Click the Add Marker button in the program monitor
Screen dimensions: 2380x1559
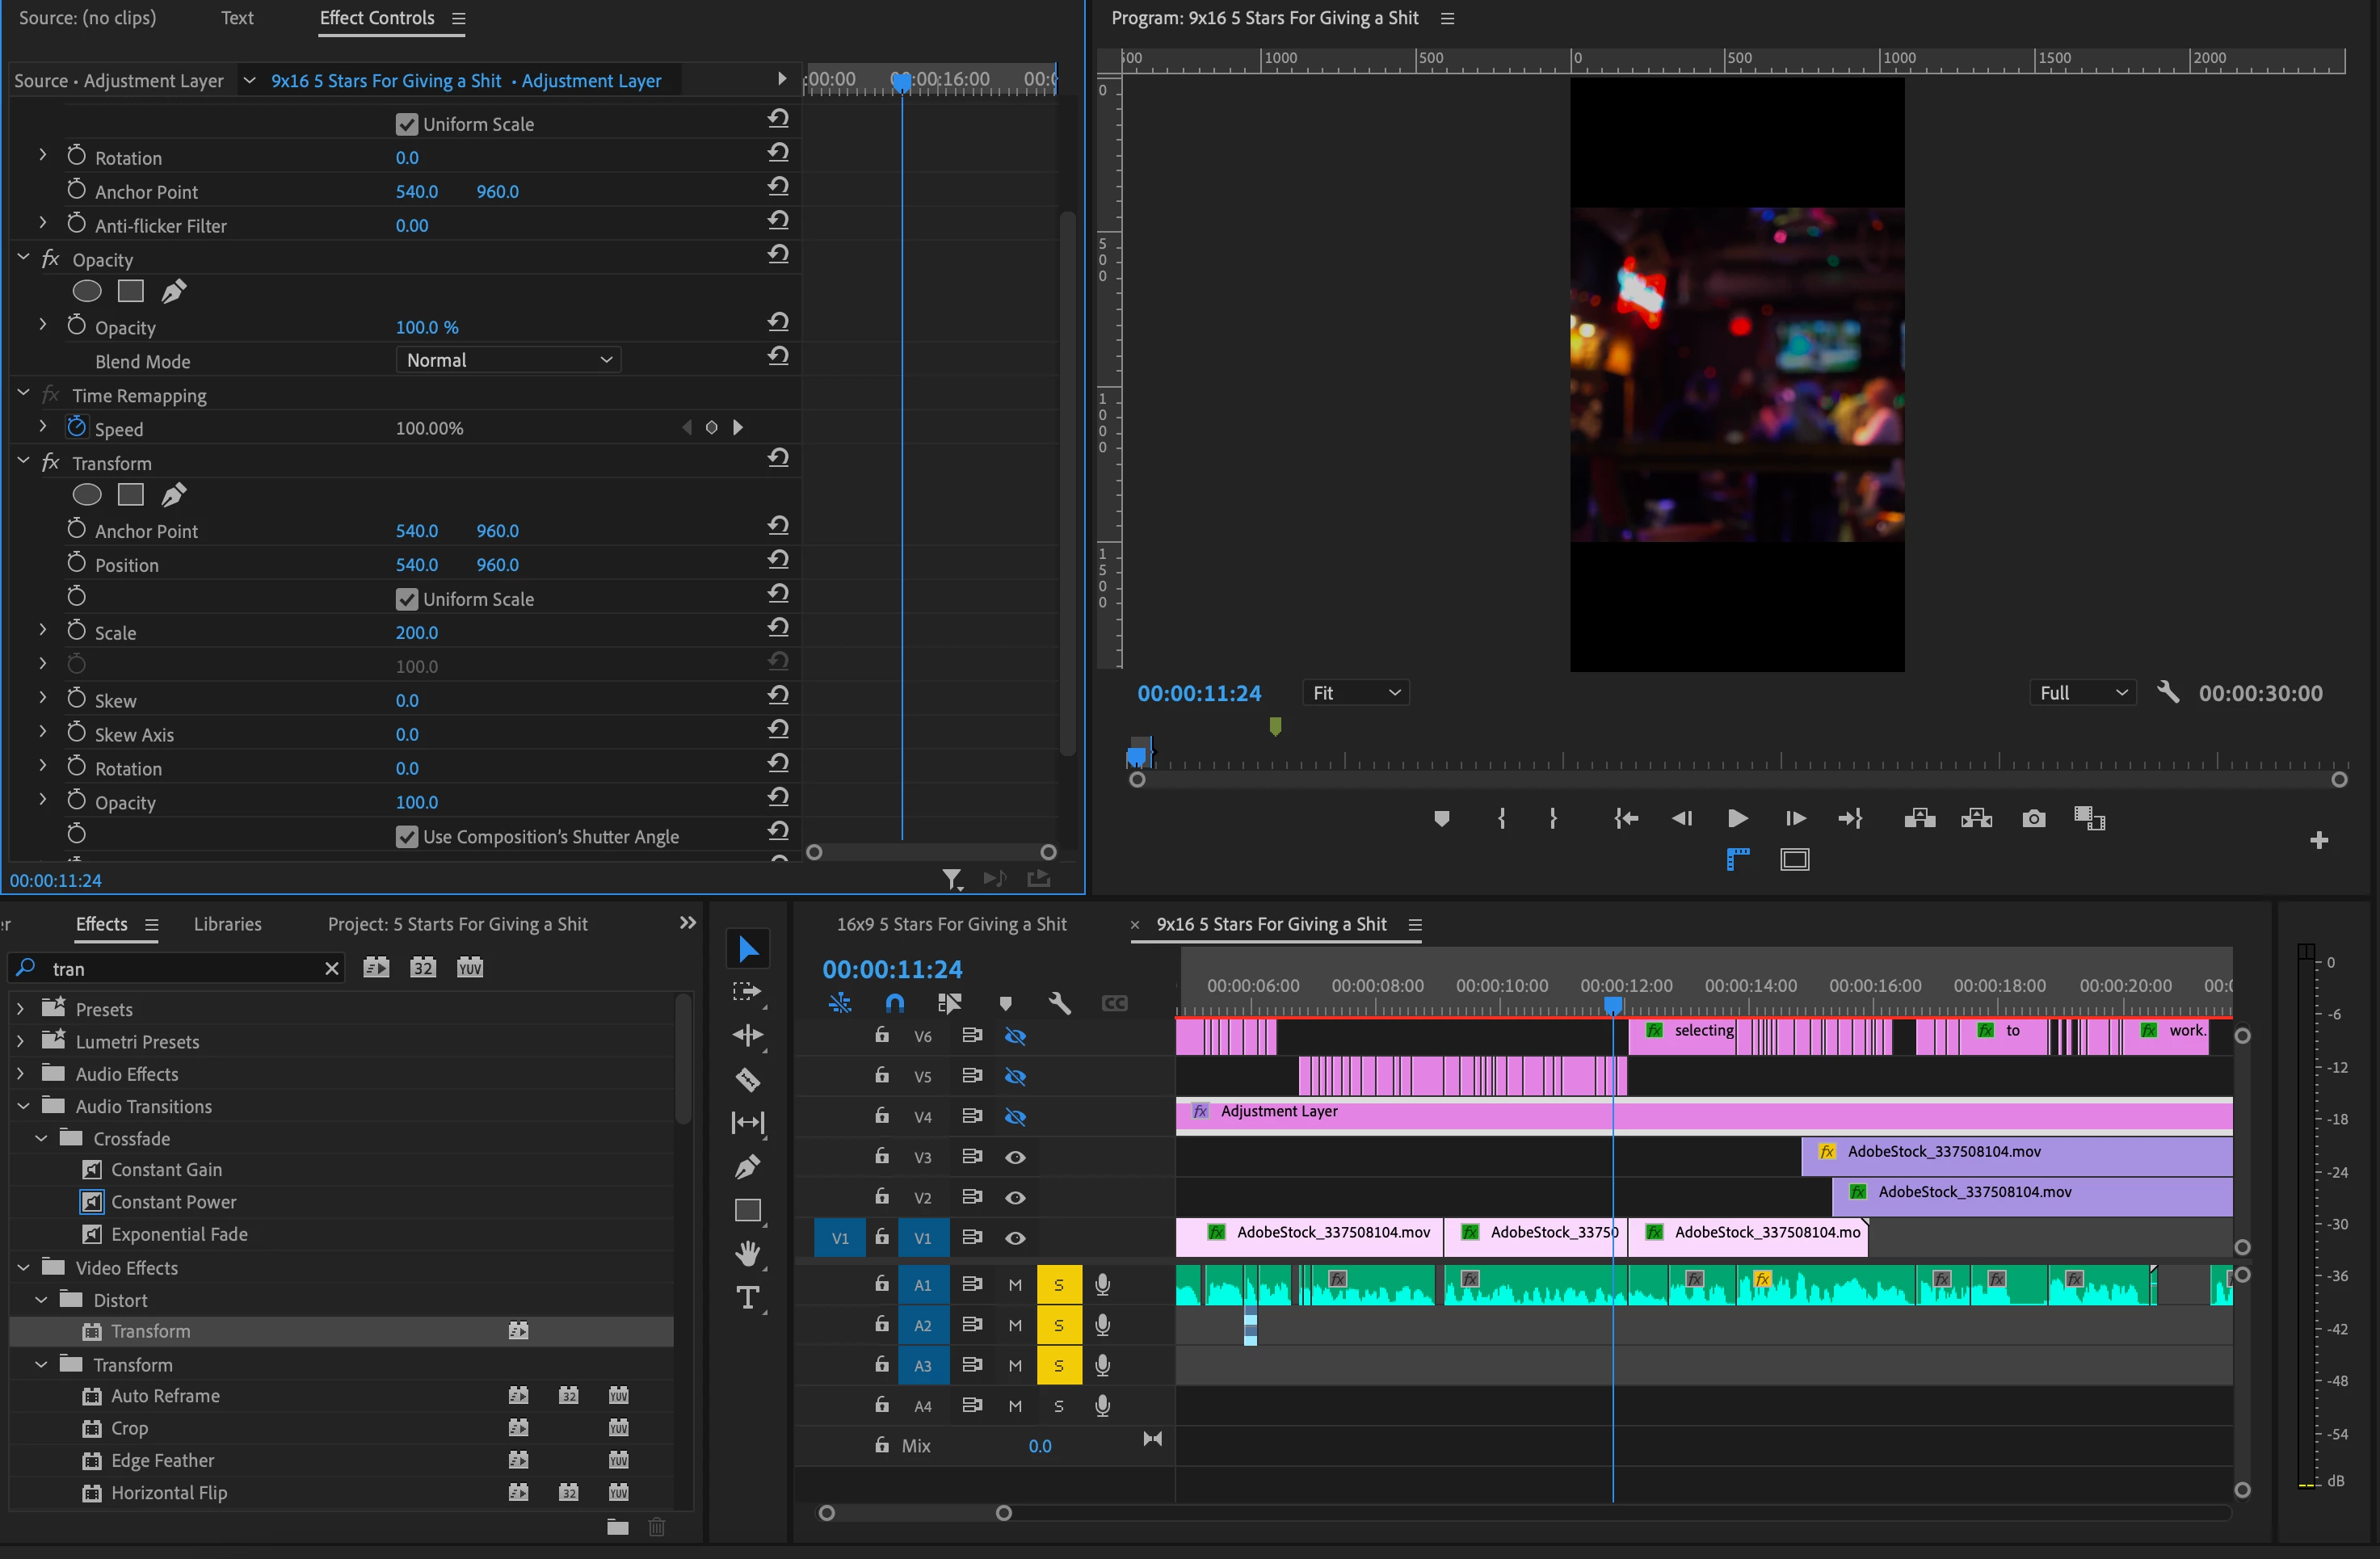[1441, 819]
